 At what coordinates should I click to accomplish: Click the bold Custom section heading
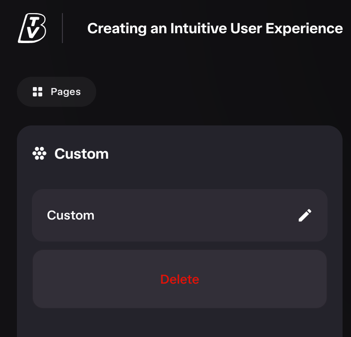click(82, 154)
